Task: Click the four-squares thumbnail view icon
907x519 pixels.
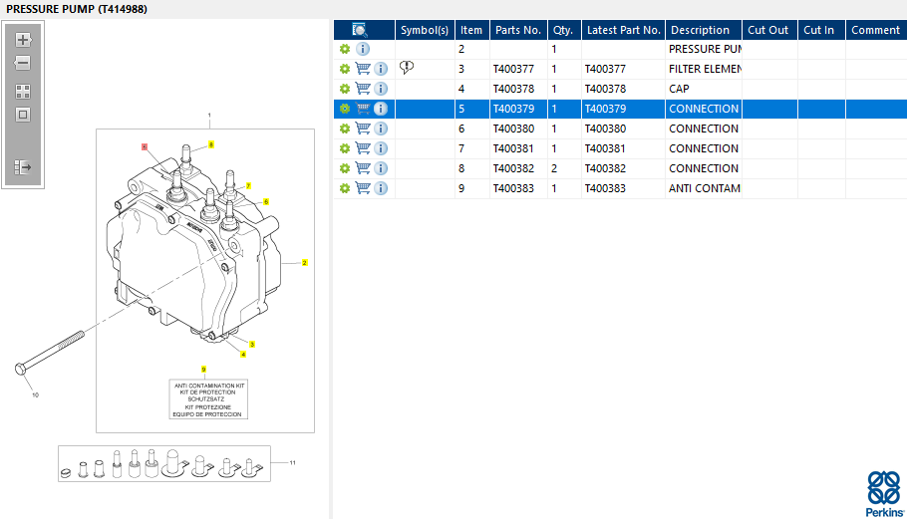Action: pos(23,91)
